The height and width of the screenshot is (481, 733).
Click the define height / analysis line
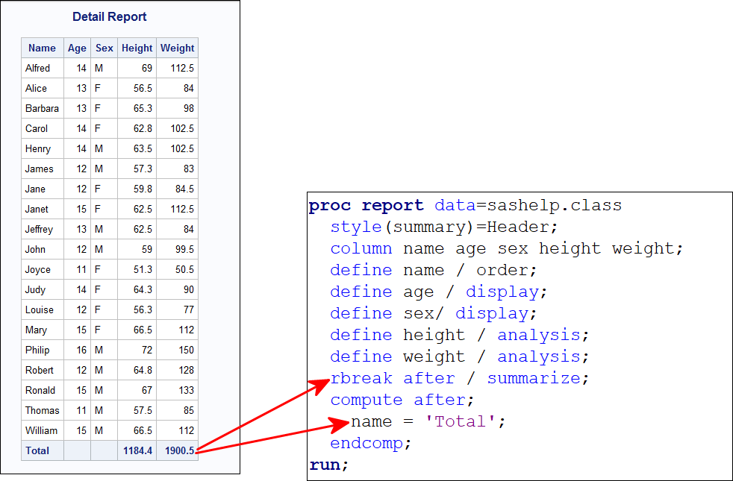460,335
